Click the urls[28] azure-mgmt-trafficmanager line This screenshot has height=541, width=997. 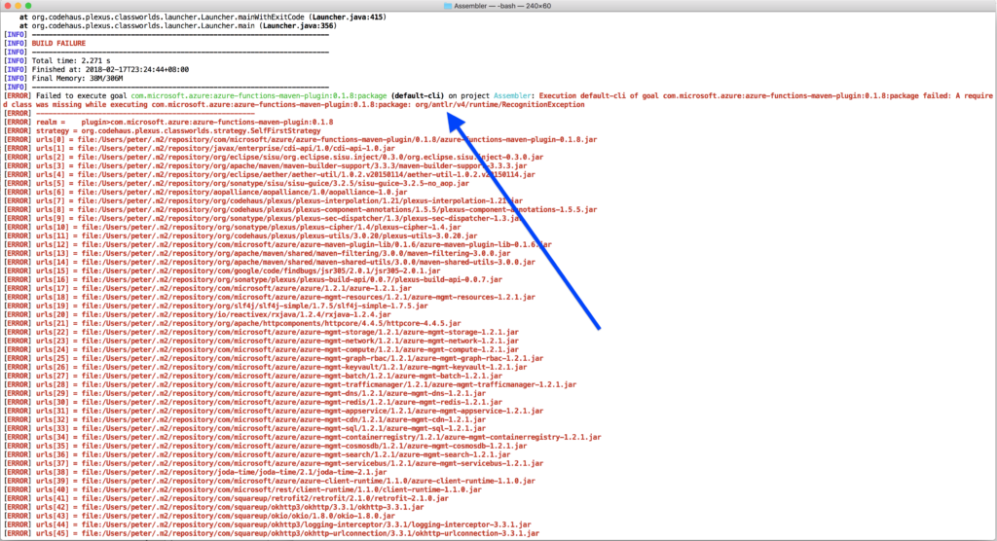pyautogui.click(x=290, y=384)
